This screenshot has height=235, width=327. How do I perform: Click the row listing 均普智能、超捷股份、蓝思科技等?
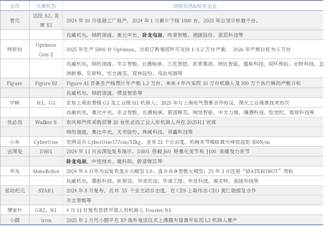192,35
